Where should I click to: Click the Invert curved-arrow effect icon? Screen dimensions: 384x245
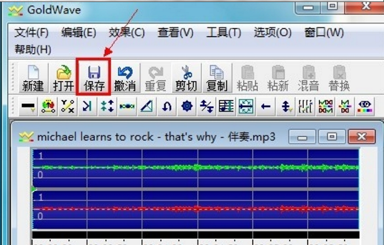click(x=167, y=107)
